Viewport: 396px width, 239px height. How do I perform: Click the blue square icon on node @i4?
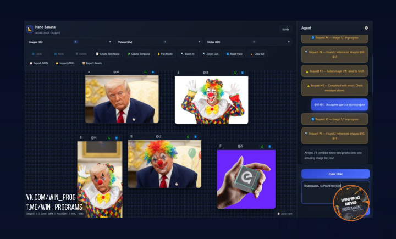[x=117, y=138]
